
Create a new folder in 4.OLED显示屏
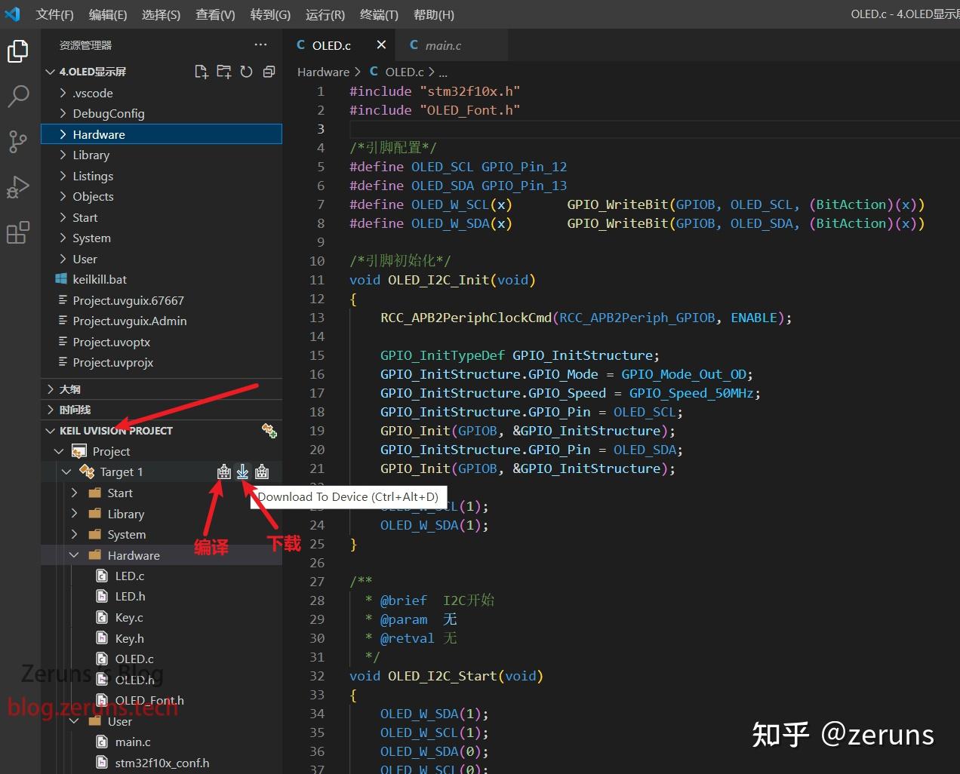coord(224,72)
